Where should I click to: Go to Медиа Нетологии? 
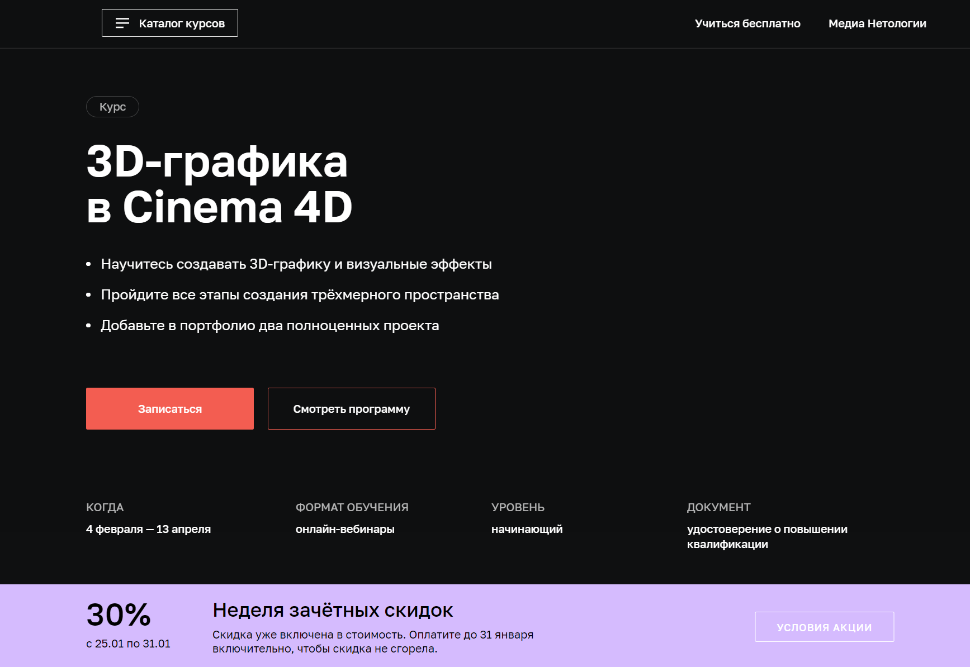point(877,23)
